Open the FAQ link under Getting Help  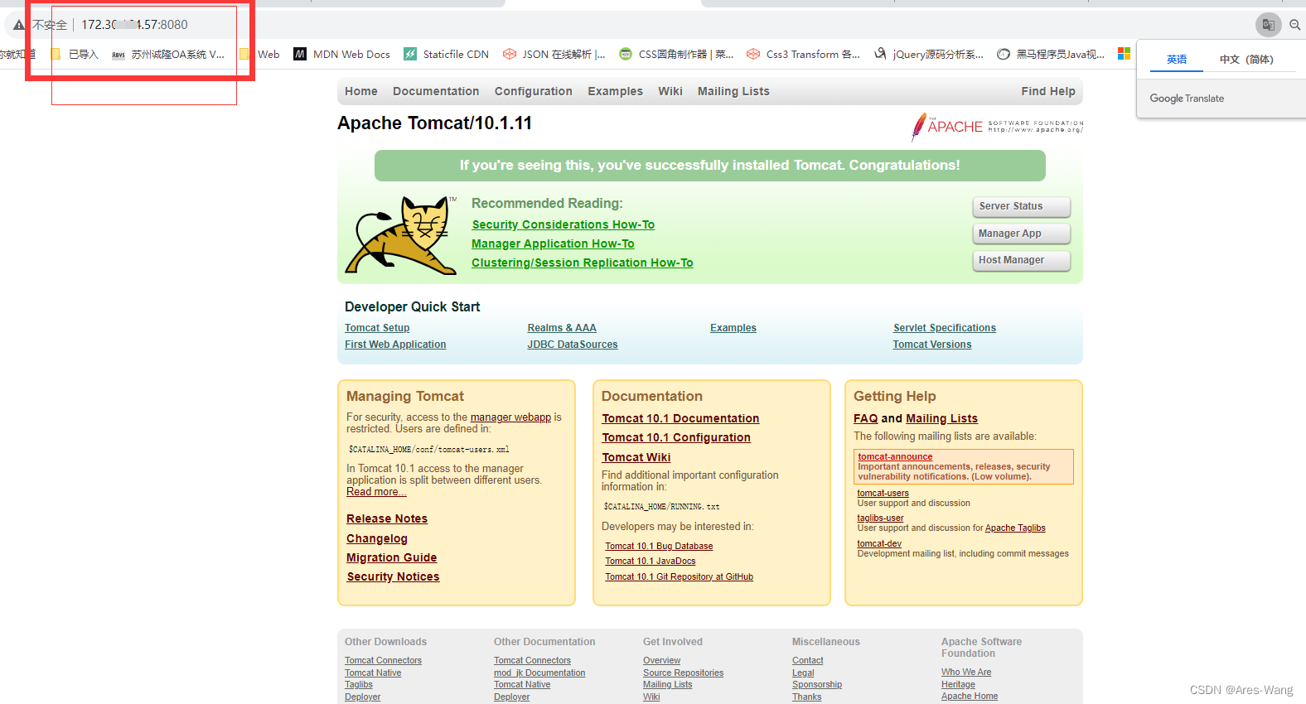click(865, 418)
